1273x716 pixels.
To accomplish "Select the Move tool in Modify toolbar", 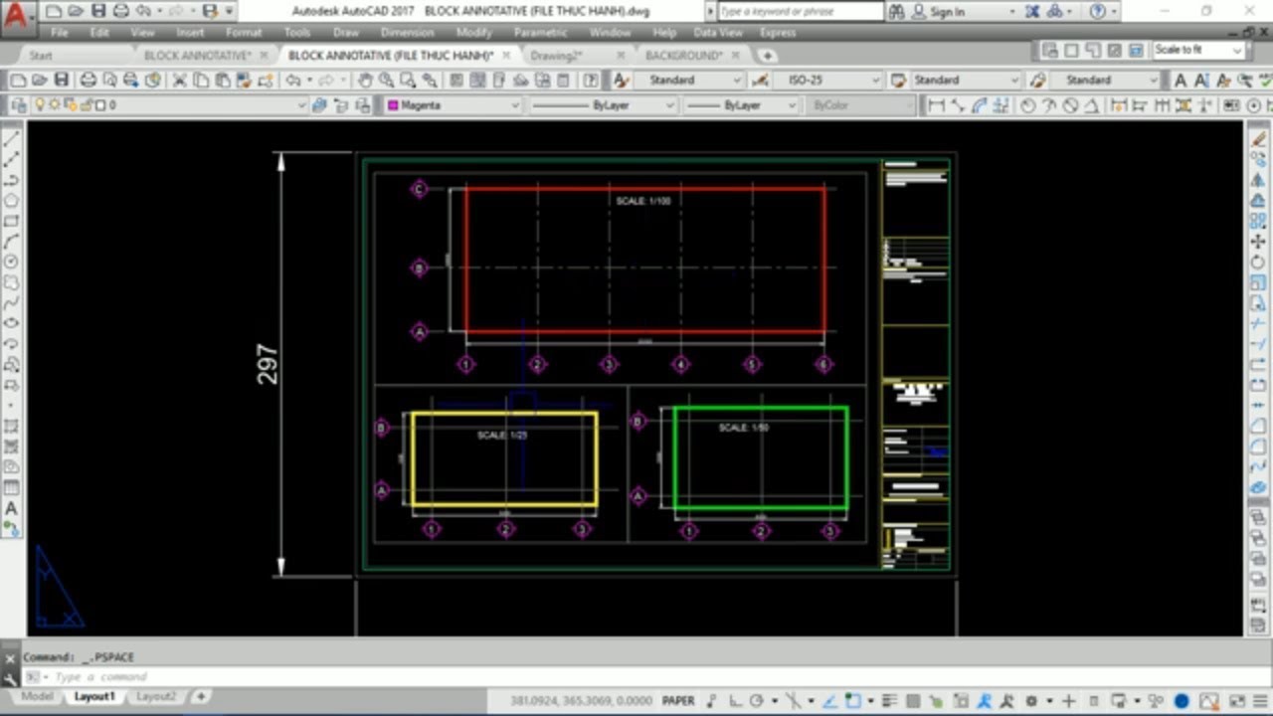I will [x=1258, y=242].
